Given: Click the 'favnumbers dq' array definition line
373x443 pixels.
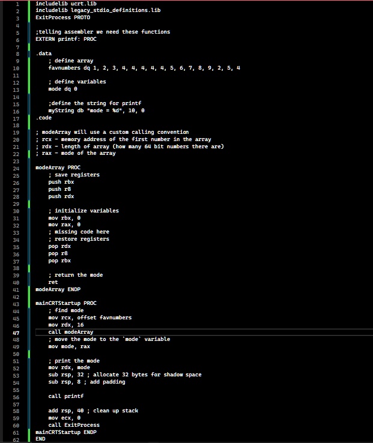Looking at the screenshot, I should [144, 68].
